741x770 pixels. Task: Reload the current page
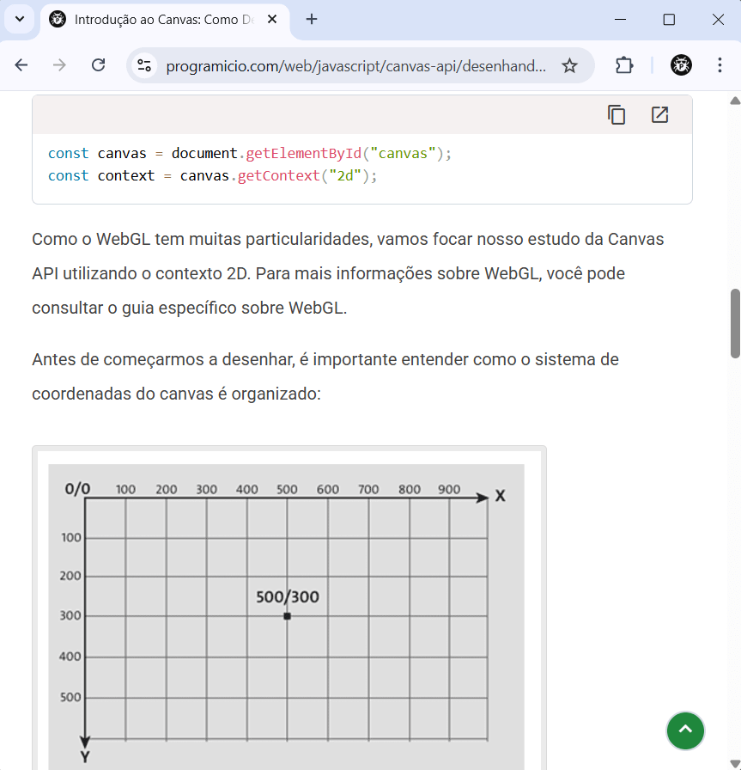point(98,64)
